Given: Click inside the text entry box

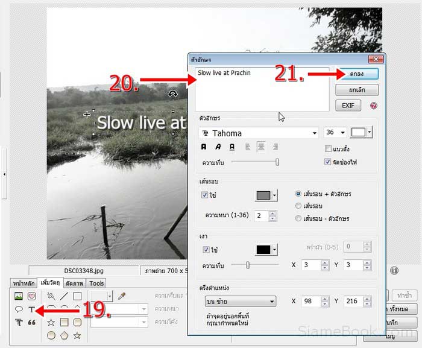Looking at the screenshot, I should tap(262, 89).
